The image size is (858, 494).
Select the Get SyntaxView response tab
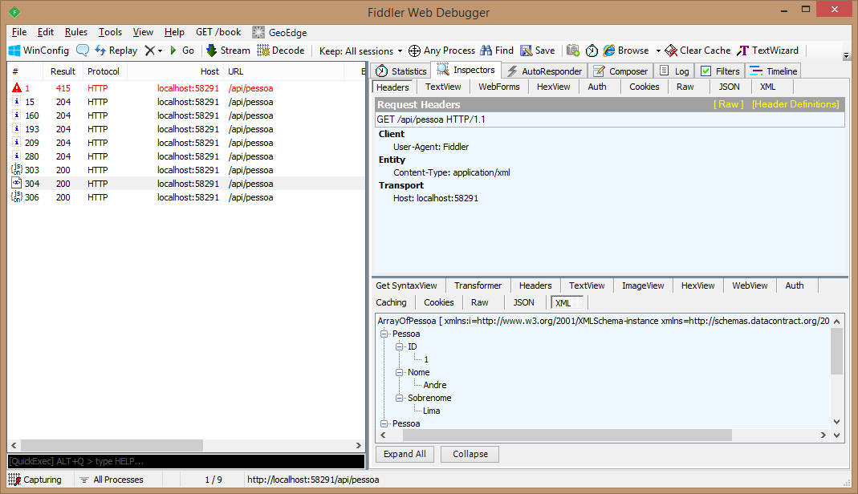coord(407,285)
